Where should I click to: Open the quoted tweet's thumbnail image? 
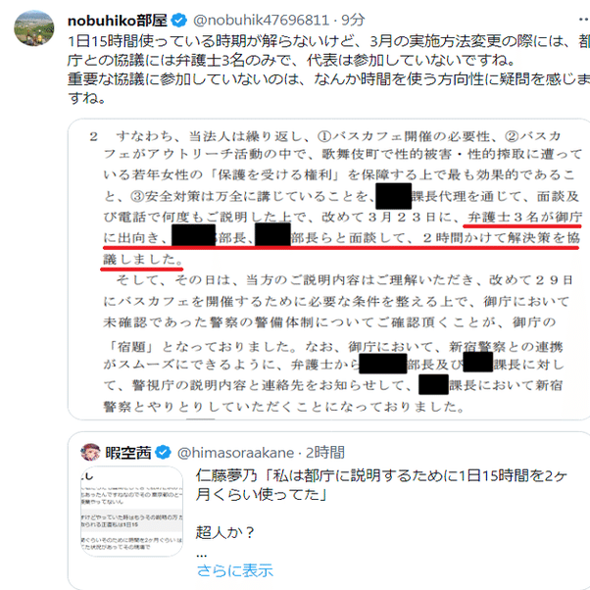coord(131,512)
